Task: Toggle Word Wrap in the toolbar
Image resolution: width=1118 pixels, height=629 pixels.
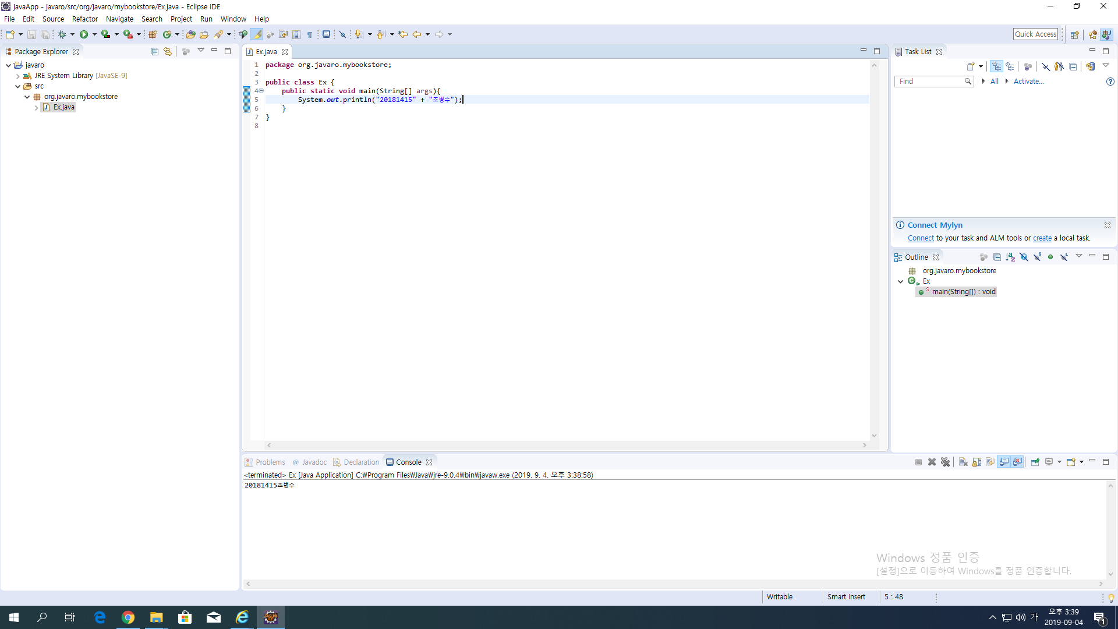Action: tap(283, 34)
